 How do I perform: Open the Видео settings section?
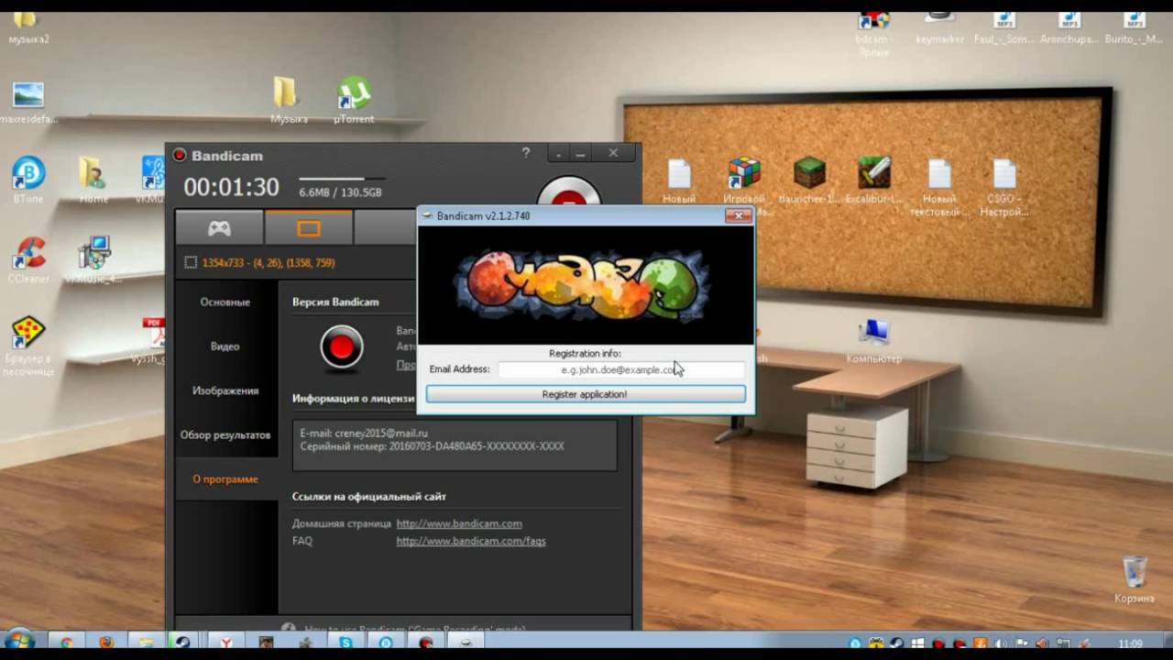[225, 346]
